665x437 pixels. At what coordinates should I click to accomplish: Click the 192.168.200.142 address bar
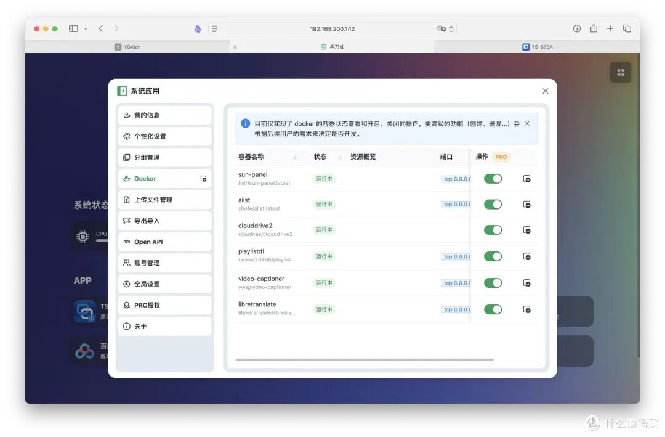click(332, 29)
